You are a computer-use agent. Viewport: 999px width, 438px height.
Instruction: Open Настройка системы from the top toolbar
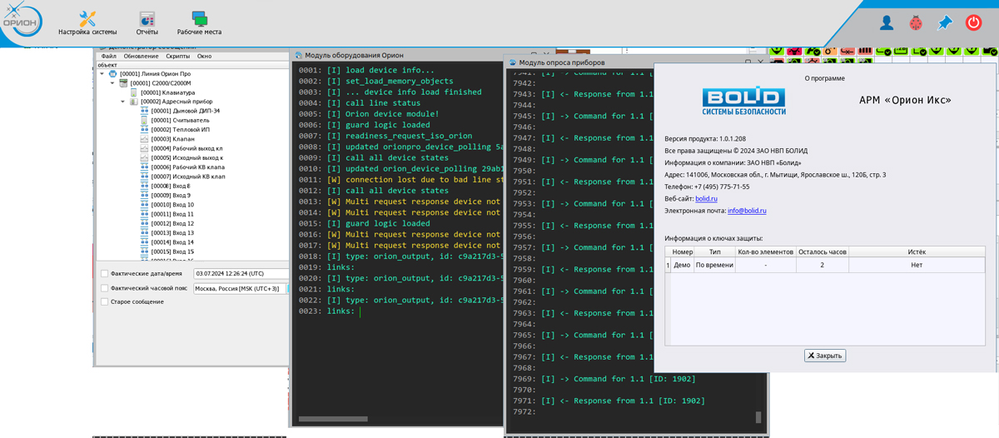[x=87, y=23]
